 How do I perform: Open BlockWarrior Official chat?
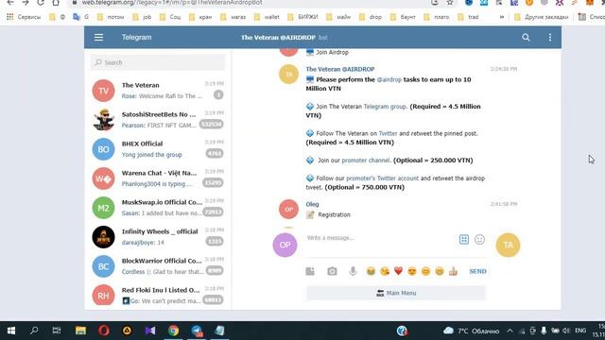(158, 266)
